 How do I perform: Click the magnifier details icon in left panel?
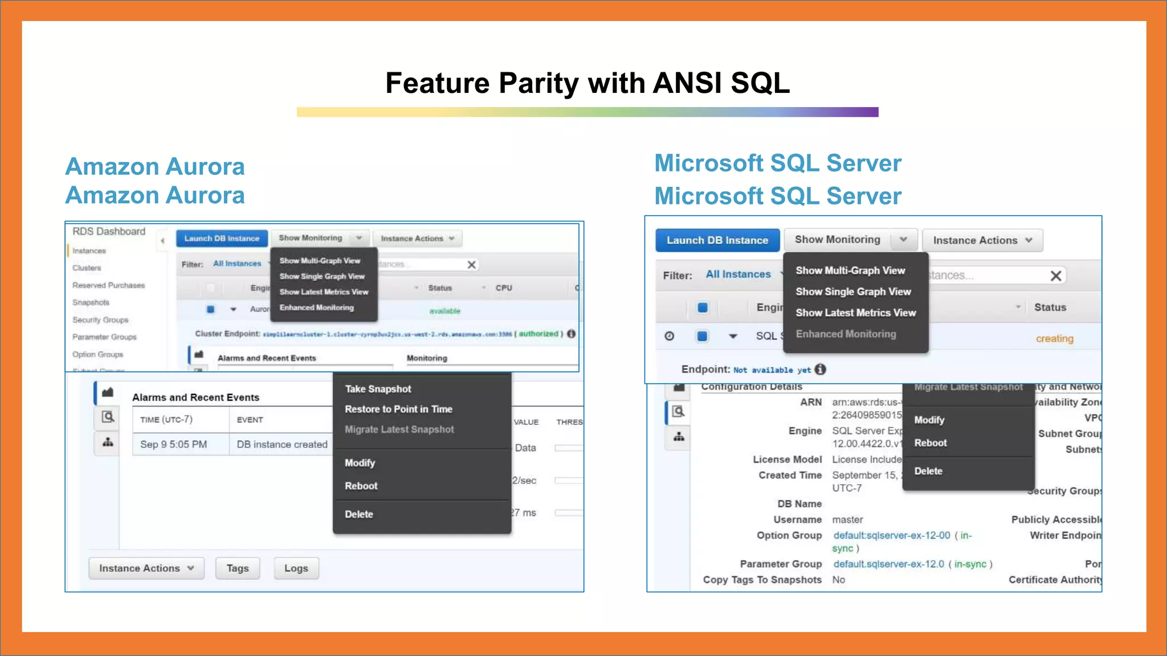click(x=108, y=417)
